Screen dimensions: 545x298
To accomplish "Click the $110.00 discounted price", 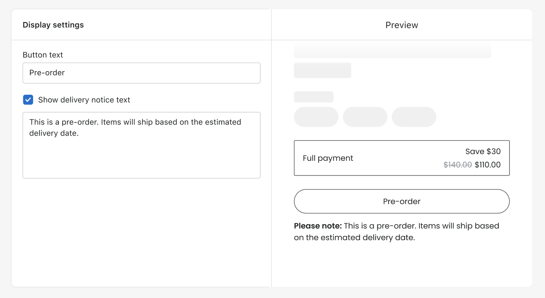I will point(488,165).
